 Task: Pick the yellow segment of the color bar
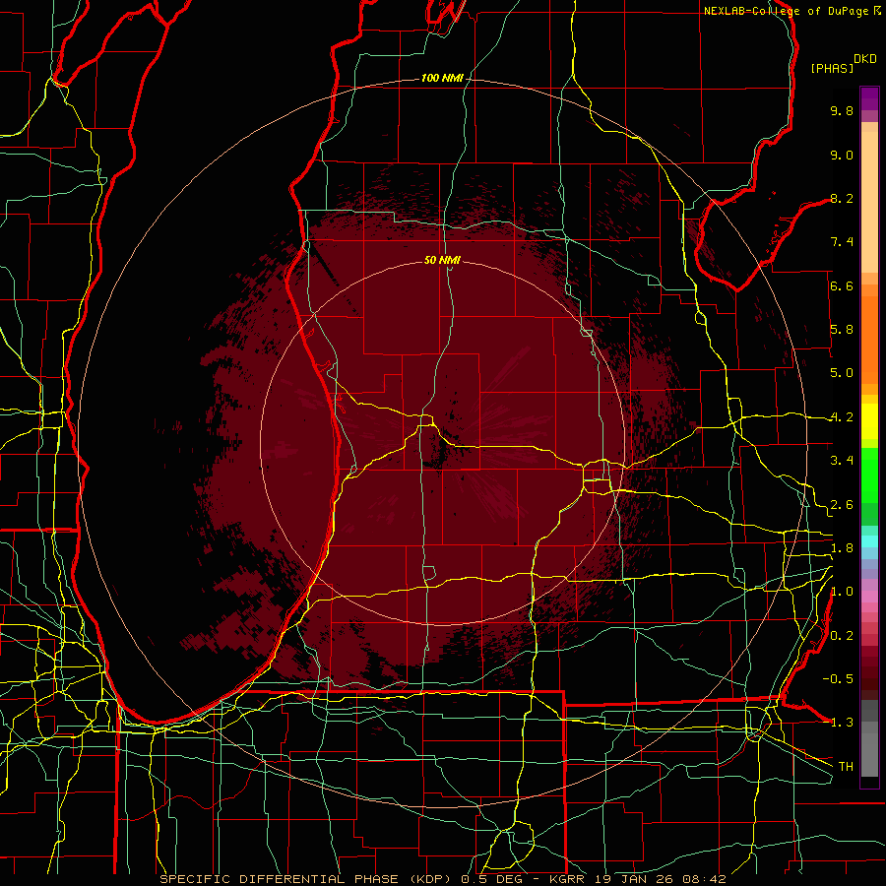(869, 421)
